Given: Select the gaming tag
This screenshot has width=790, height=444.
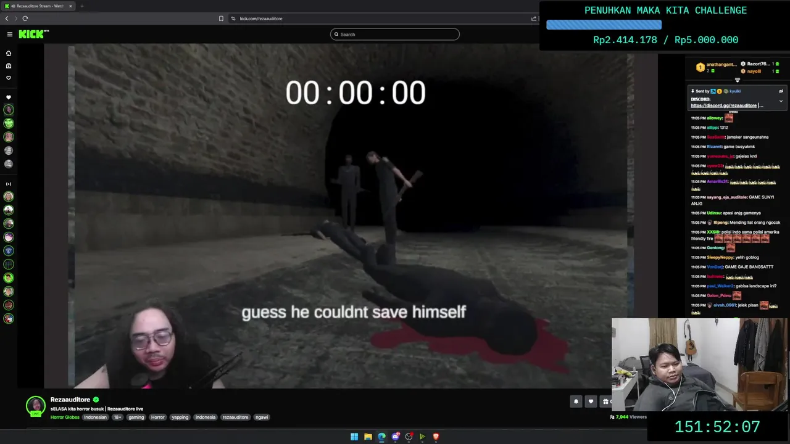Looking at the screenshot, I should coord(136,417).
